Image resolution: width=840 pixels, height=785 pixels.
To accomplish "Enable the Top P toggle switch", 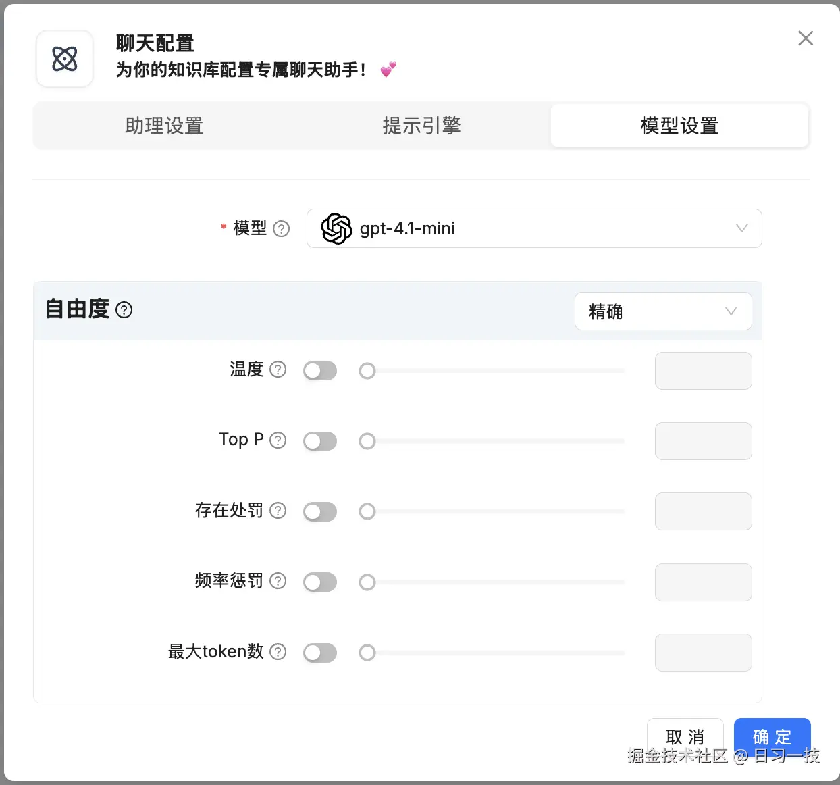I will click(319, 440).
